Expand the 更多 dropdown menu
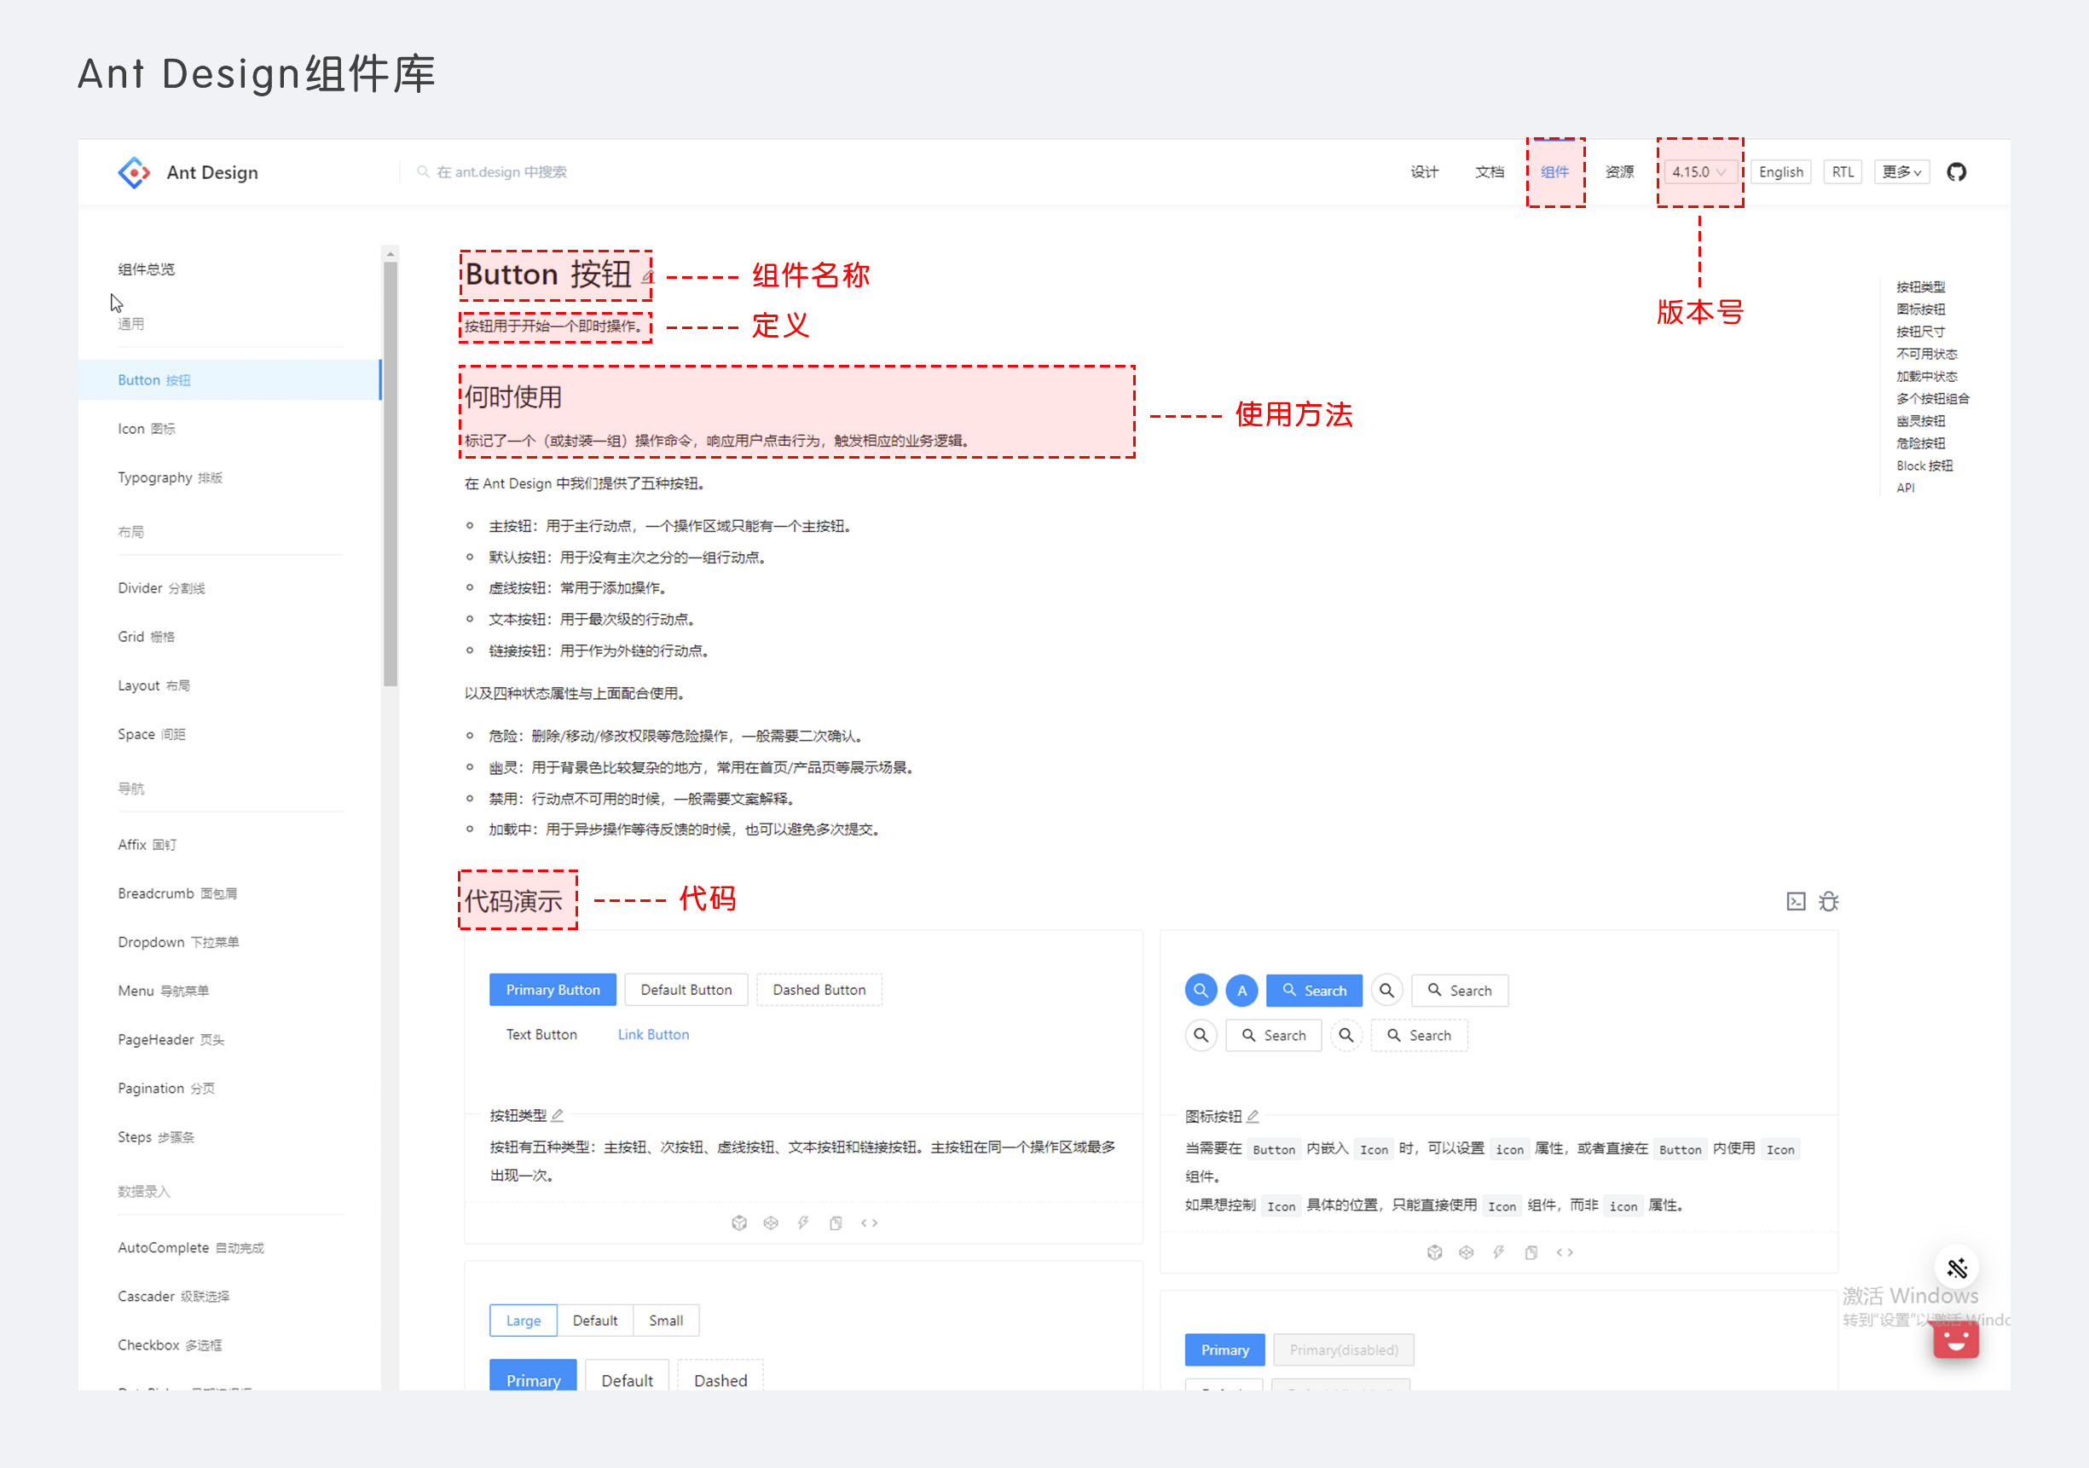 coord(1901,172)
